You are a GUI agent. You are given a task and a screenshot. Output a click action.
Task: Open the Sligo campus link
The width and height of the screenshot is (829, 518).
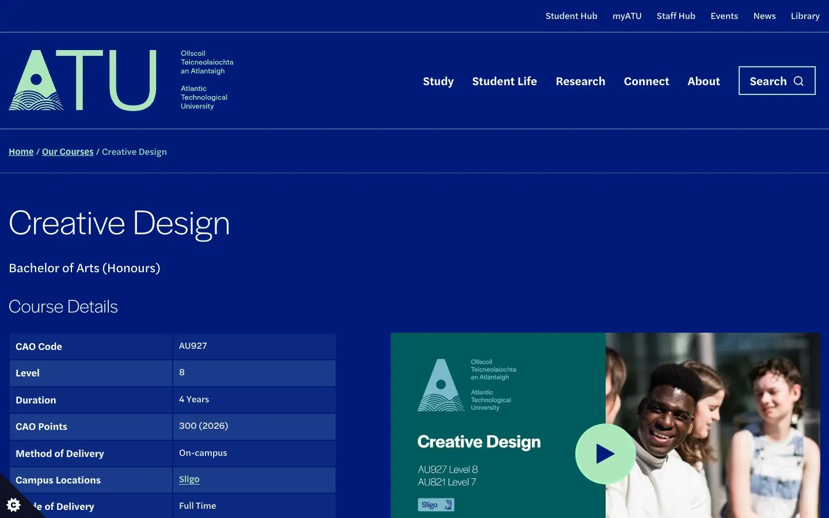click(189, 479)
